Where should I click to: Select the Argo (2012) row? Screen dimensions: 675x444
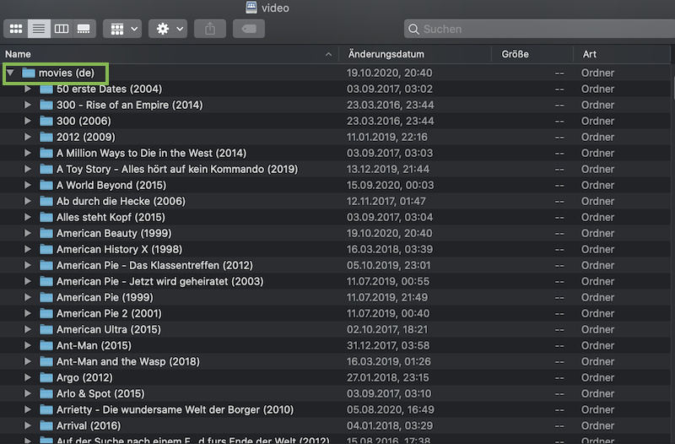(335, 377)
